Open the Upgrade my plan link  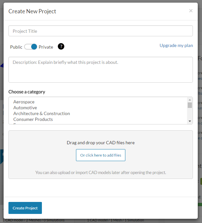176,45
